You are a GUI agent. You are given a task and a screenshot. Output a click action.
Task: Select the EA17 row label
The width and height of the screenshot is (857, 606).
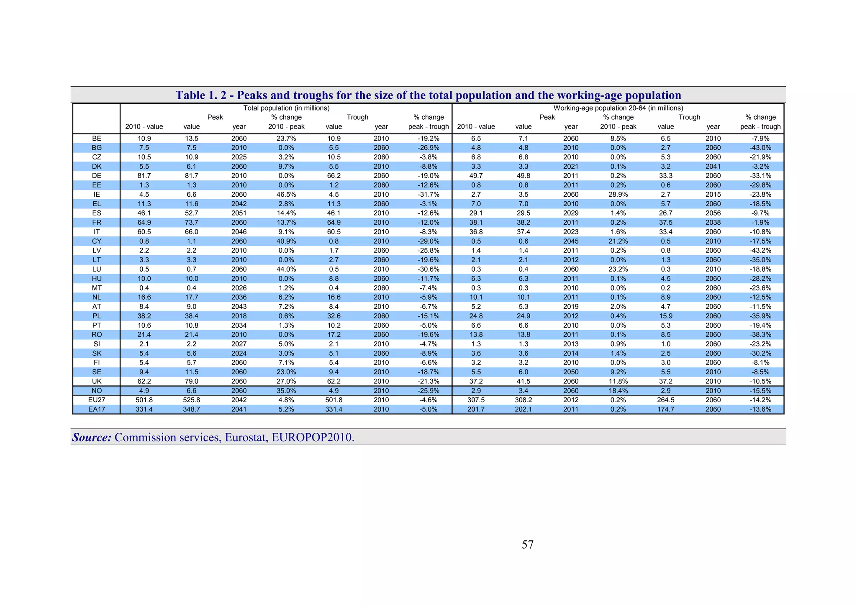point(97,409)
